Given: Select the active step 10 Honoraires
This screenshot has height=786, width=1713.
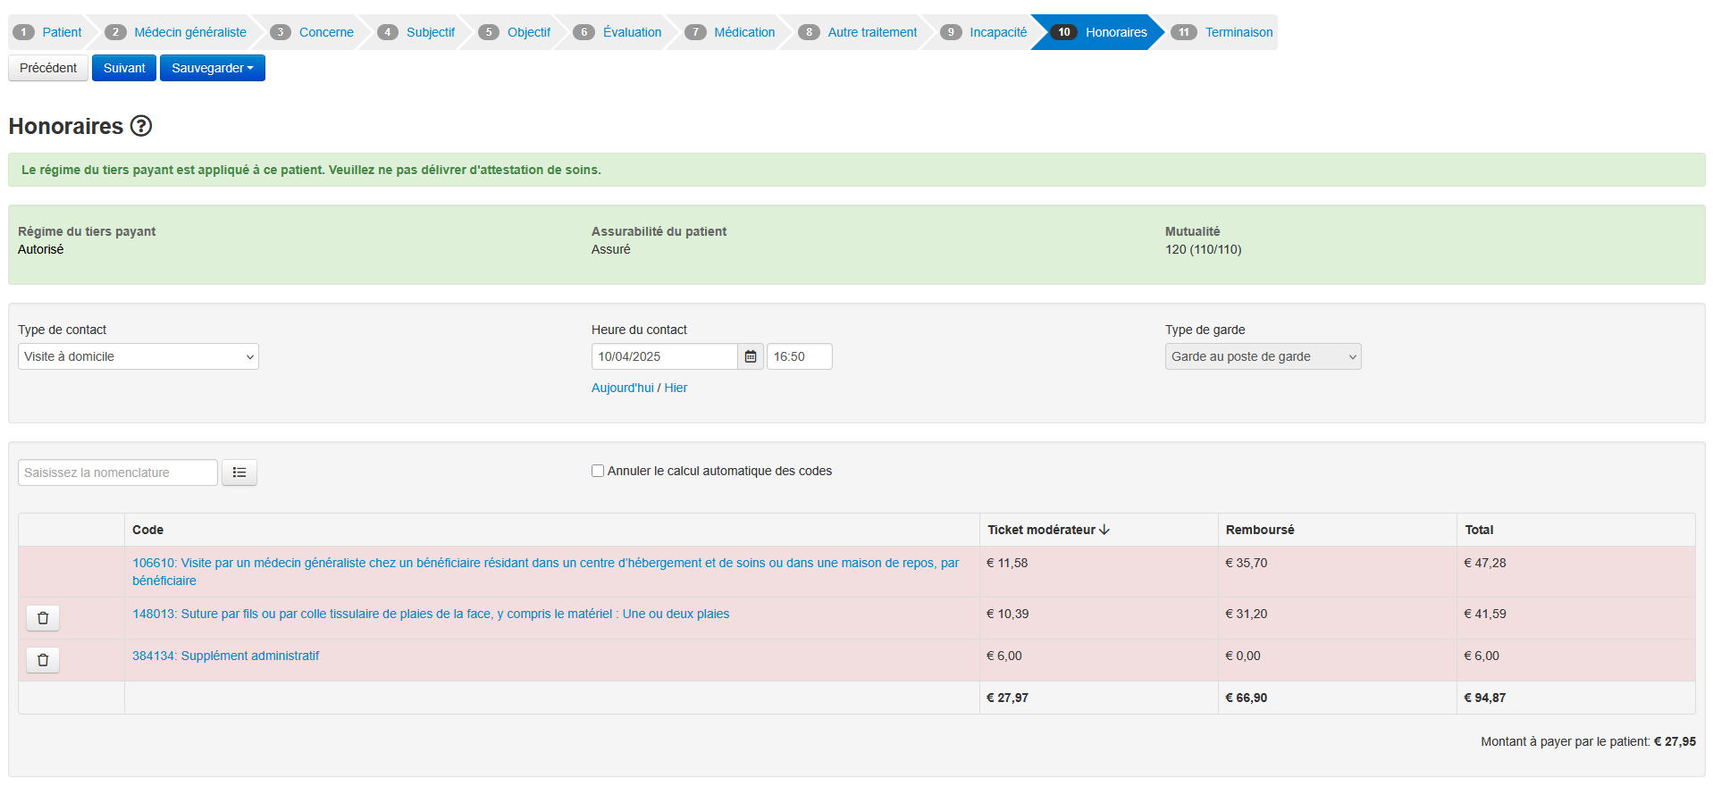Looking at the screenshot, I should pyautogui.click(x=1100, y=32).
